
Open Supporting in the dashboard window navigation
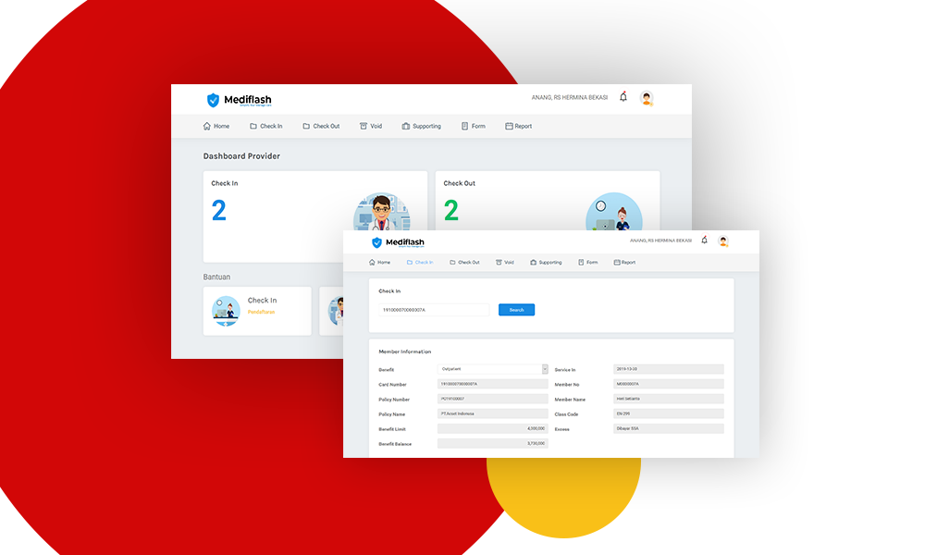pyautogui.click(x=421, y=126)
